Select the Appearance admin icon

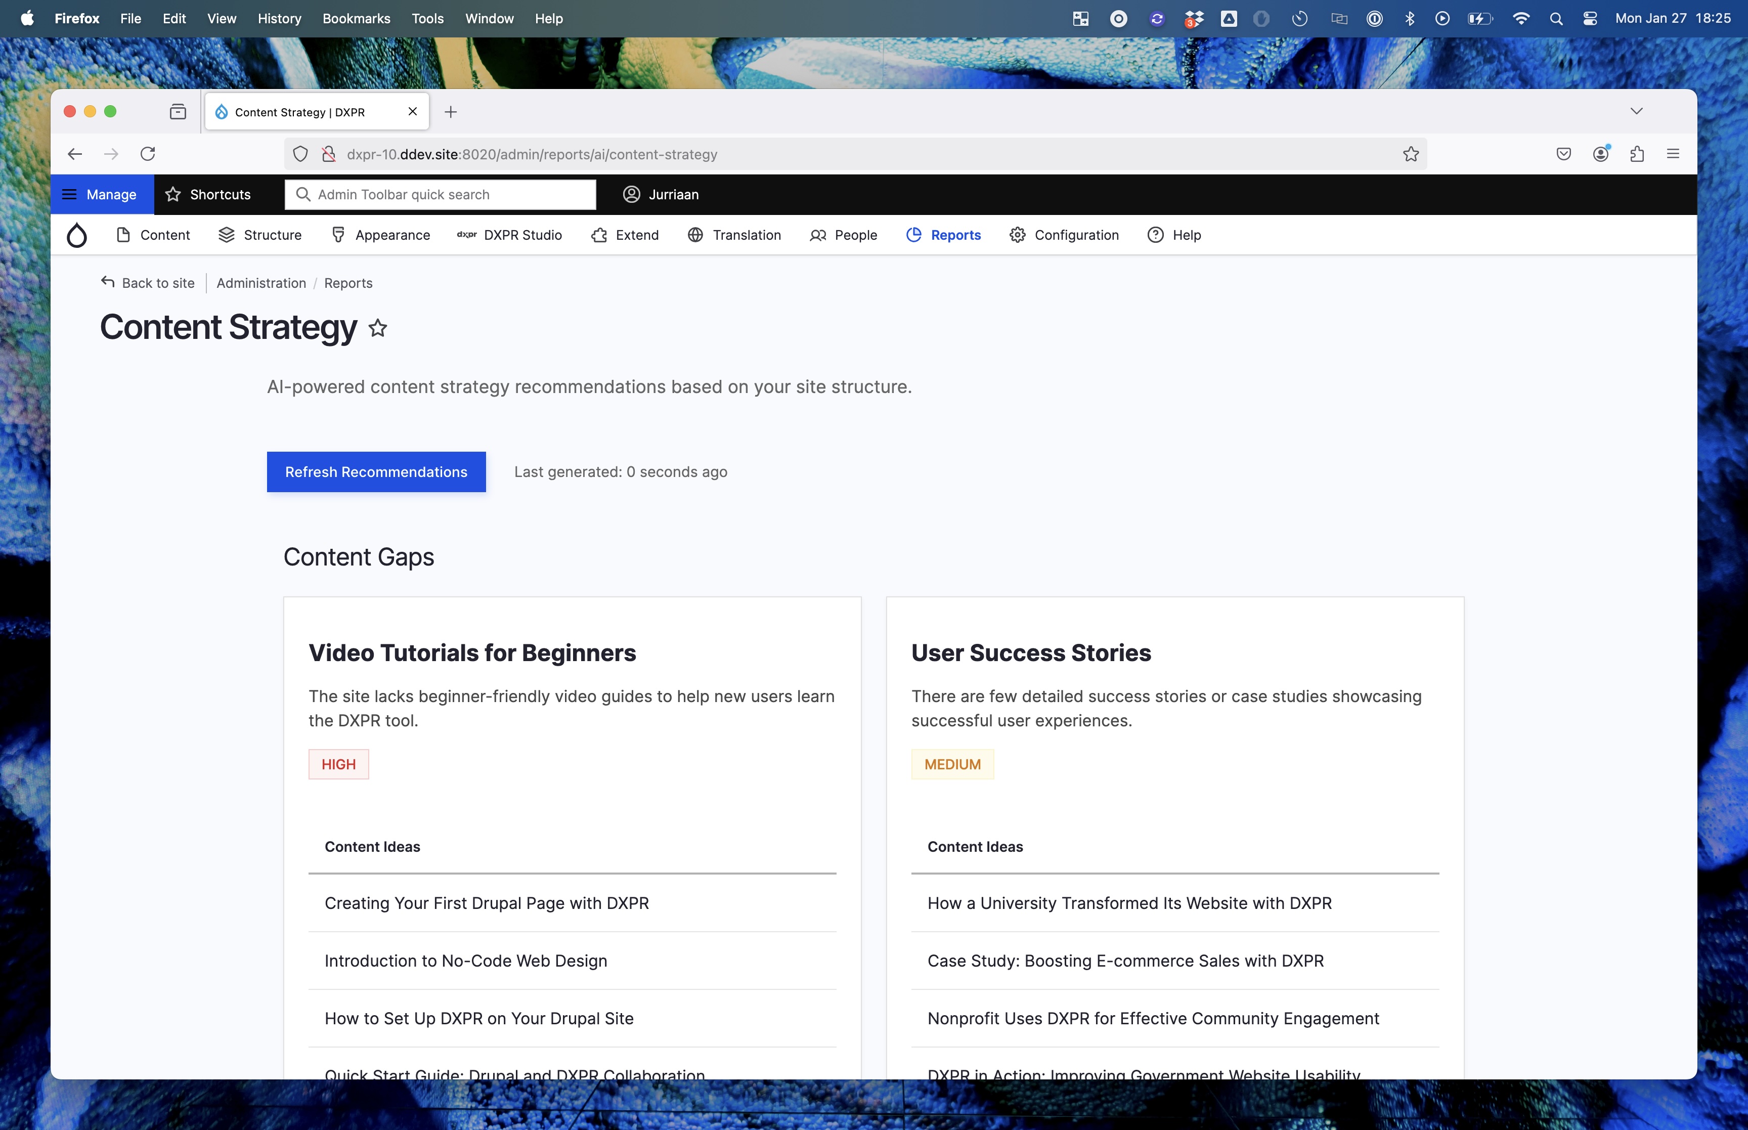click(339, 235)
